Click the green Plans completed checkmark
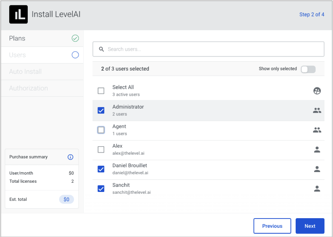This screenshot has width=333, height=237. 75,38
